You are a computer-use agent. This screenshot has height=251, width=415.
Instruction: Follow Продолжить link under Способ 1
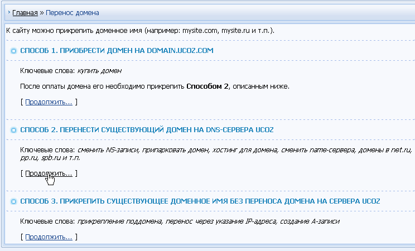coord(49,102)
